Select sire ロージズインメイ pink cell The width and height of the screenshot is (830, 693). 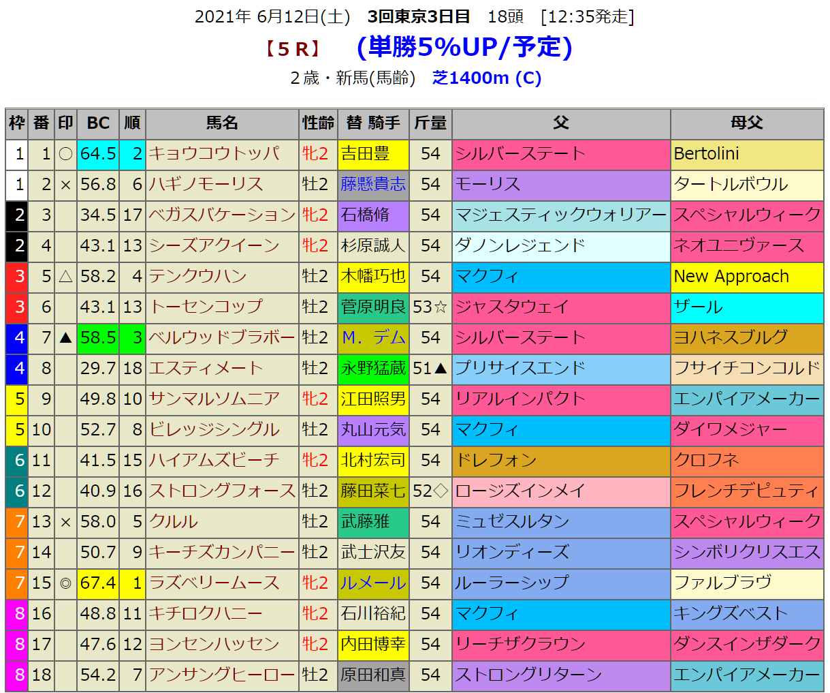[x=560, y=491]
